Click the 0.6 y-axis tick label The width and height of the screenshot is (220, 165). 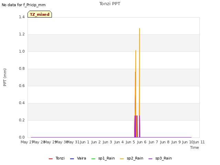coord(22,86)
